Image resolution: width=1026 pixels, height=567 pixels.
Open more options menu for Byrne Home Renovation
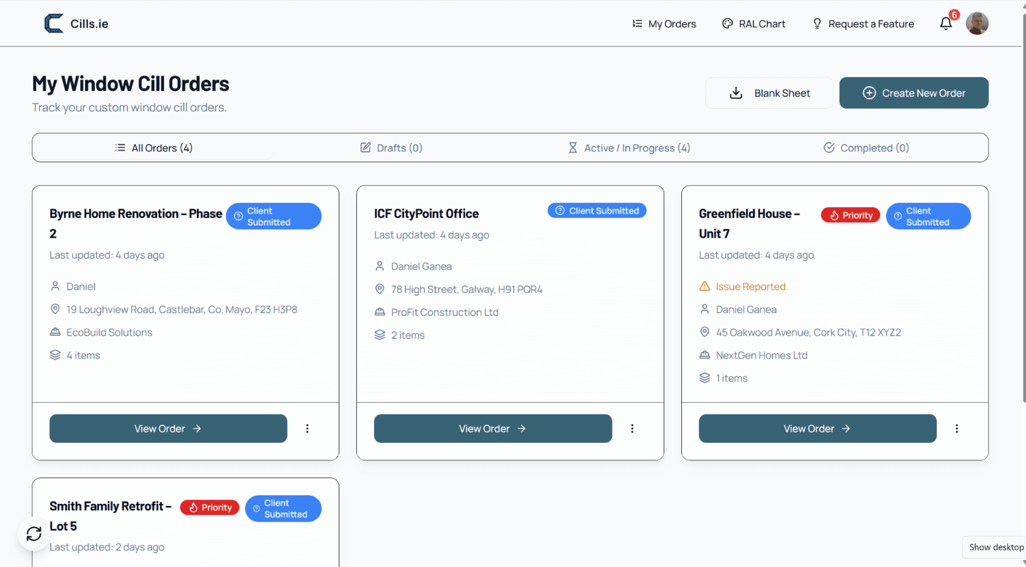click(307, 429)
